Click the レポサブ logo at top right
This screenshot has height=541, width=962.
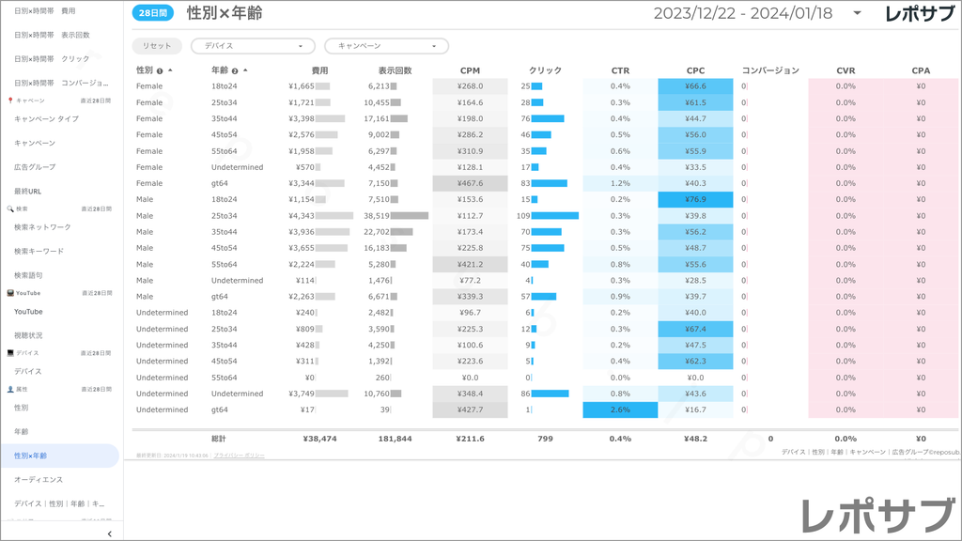(x=920, y=14)
